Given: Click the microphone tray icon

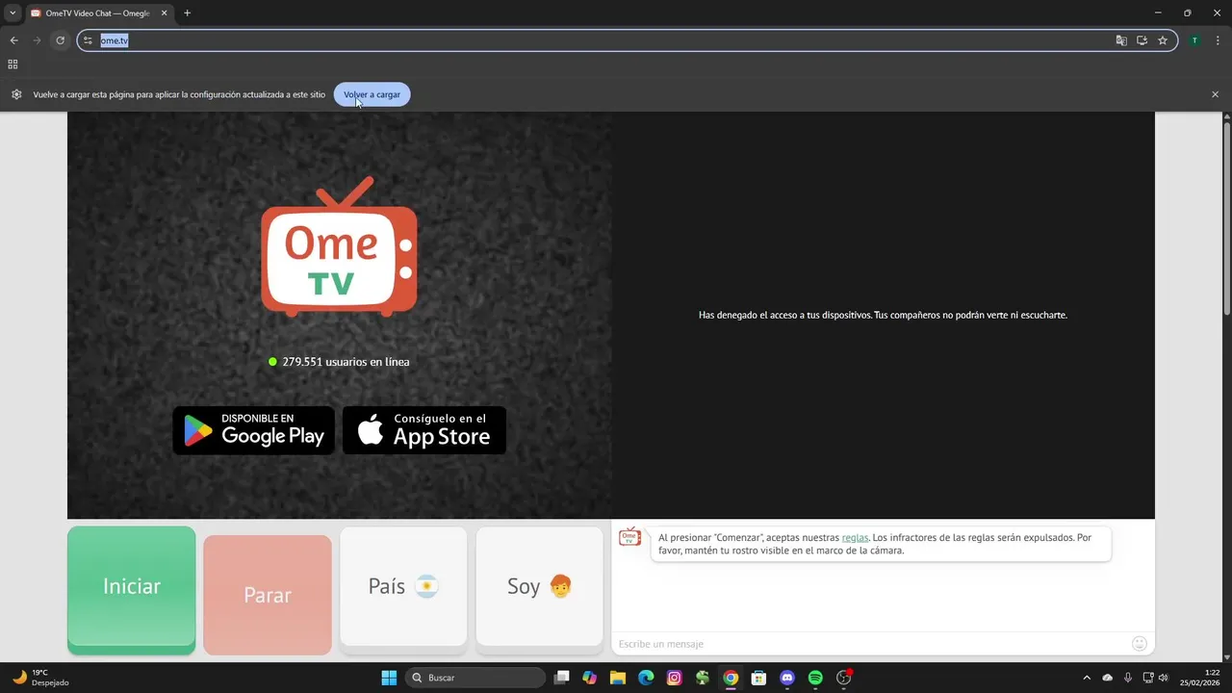Looking at the screenshot, I should click(x=1128, y=678).
